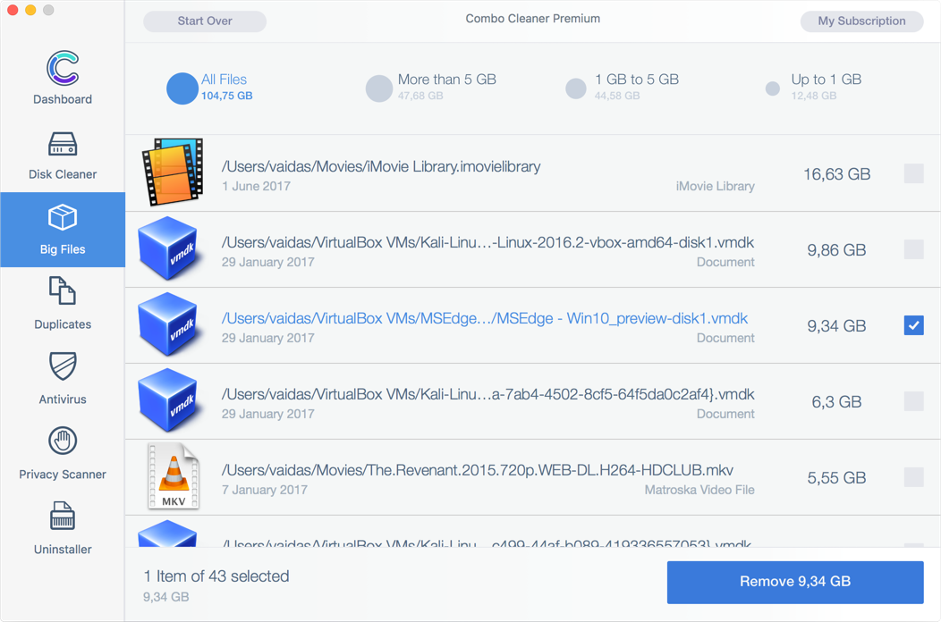
Task: Filter by More than 5 GB
Action: [x=431, y=88]
